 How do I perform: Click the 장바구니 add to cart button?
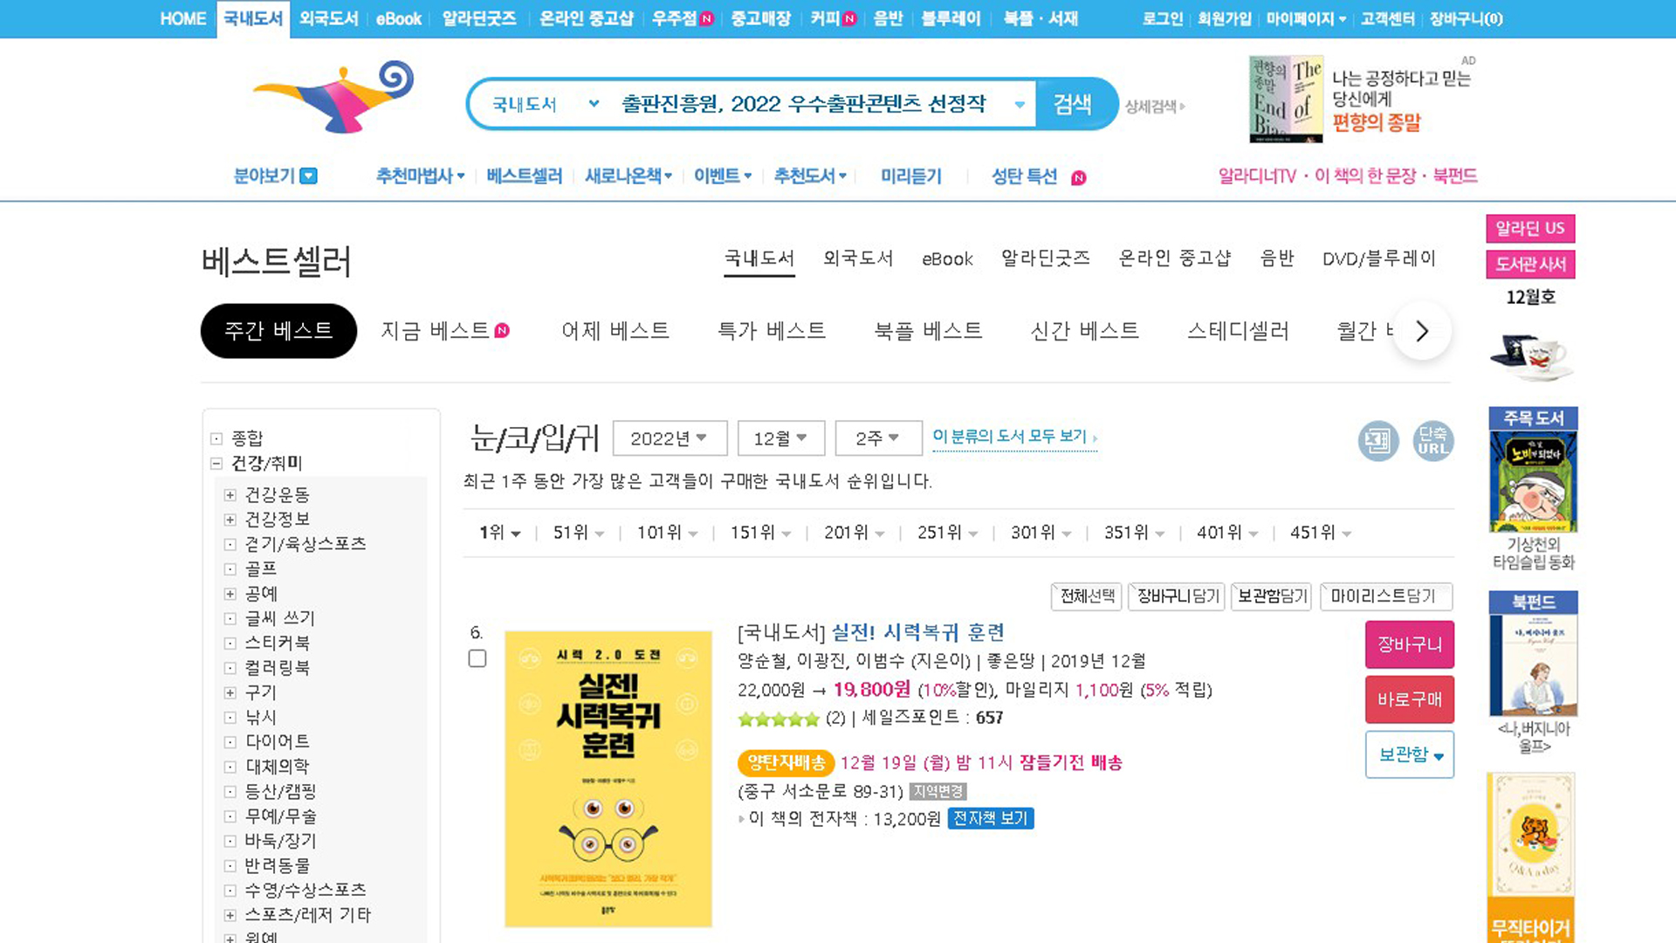1409,644
